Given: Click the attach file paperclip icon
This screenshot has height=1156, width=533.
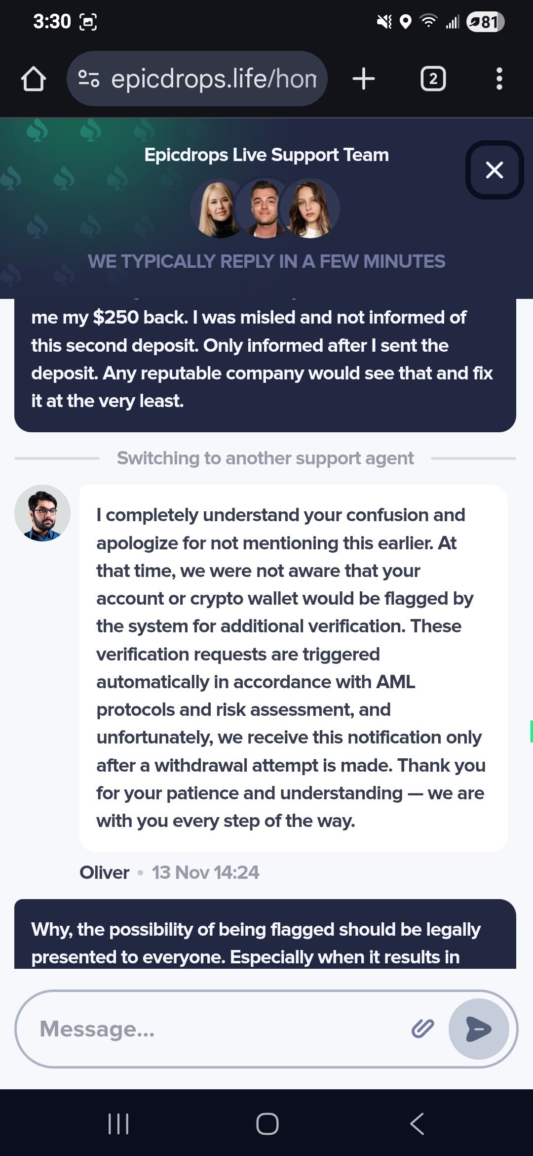Looking at the screenshot, I should pos(422,1029).
